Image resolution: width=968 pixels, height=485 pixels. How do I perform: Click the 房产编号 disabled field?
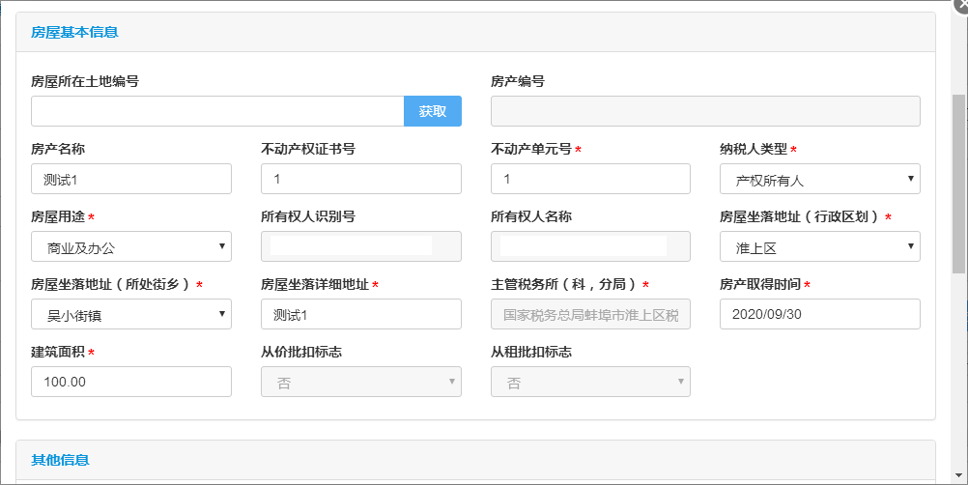pyautogui.click(x=705, y=111)
